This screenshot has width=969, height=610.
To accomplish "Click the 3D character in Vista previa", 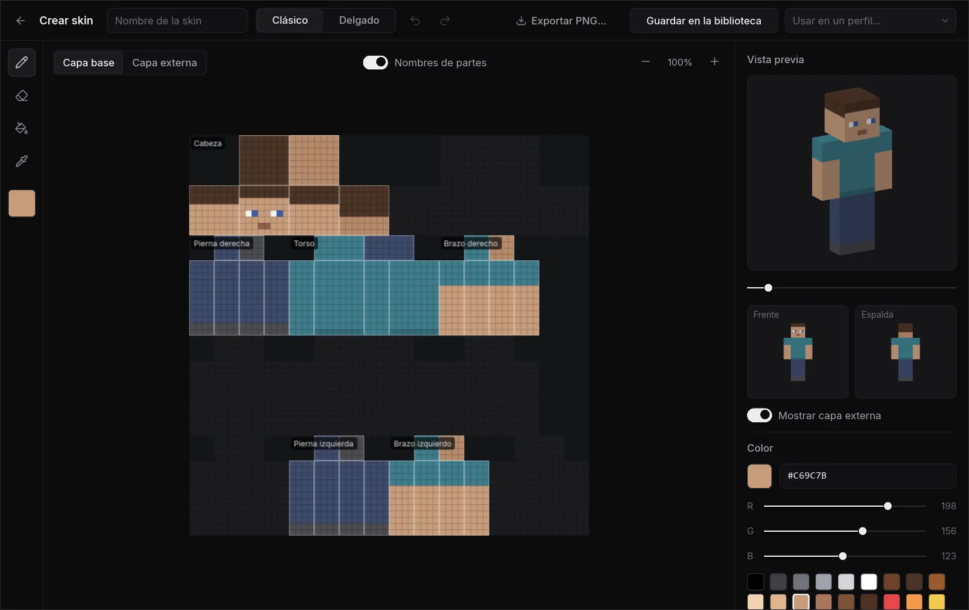I will click(851, 170).
